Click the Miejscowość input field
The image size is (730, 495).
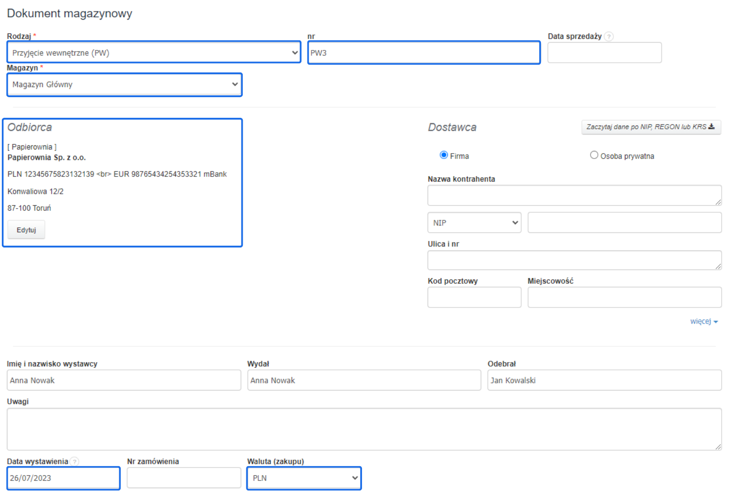[624, 297]
